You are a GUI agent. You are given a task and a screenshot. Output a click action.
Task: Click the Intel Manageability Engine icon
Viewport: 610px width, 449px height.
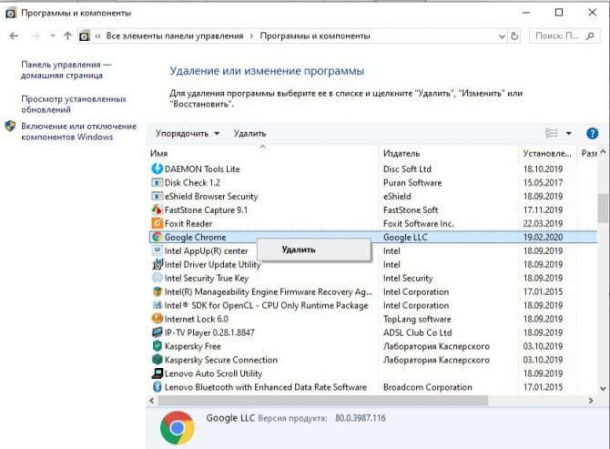(x=157, y=291)
